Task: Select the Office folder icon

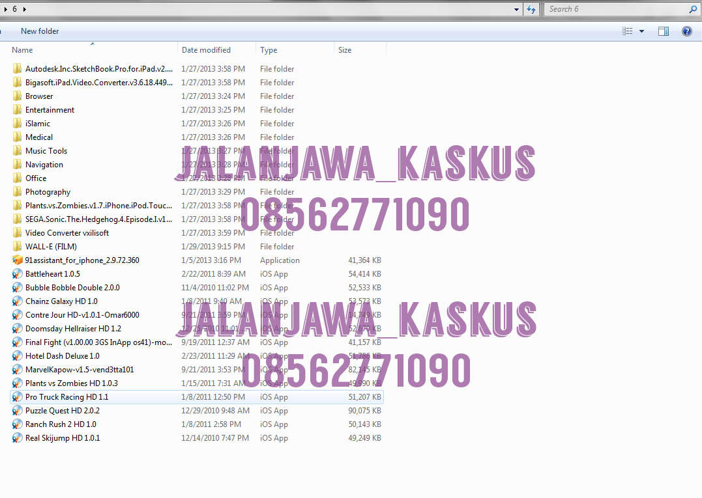Action: coord(17,178)
